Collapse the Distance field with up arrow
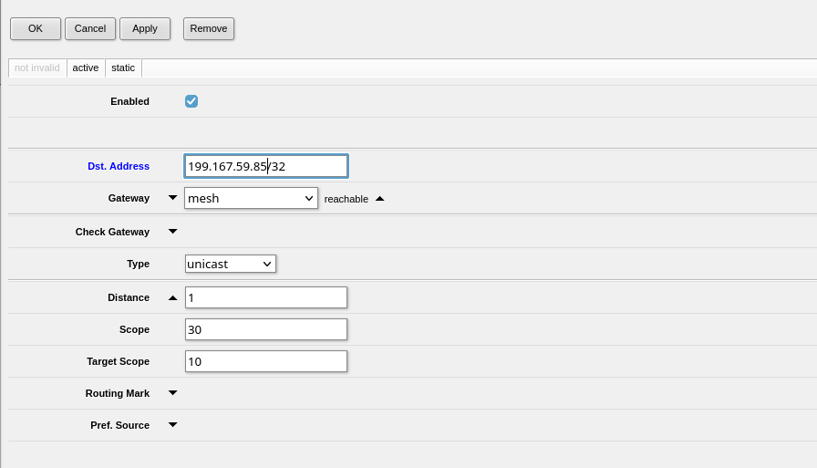Screen dimensions: 817x468 [x=172, y=298]
